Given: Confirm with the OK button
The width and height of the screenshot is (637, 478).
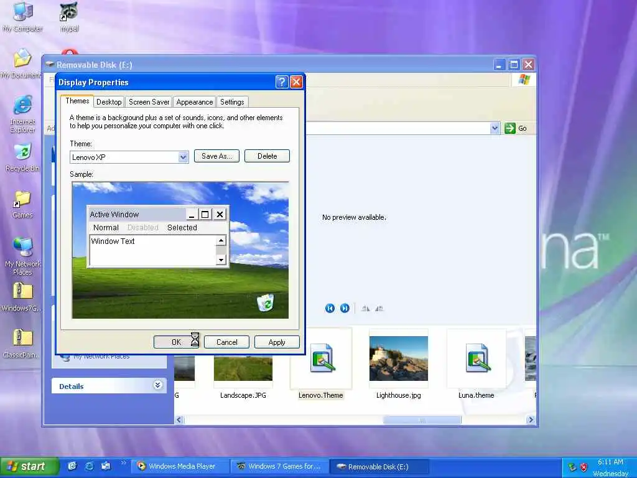Looking at the screenshot, I should (x=176, y=342).
